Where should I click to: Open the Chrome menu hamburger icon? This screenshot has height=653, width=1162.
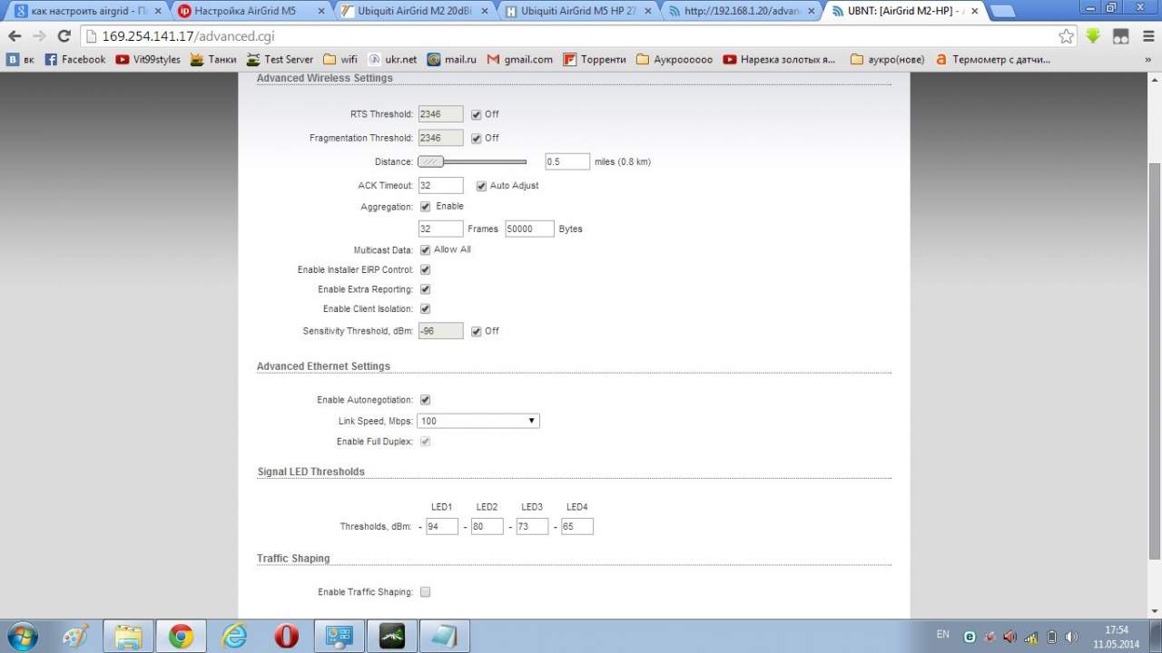(1148, 36)
